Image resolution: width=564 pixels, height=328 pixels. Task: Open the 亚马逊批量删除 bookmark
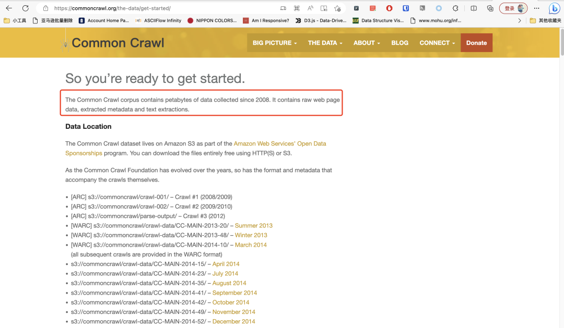click(x=53, y=20)
